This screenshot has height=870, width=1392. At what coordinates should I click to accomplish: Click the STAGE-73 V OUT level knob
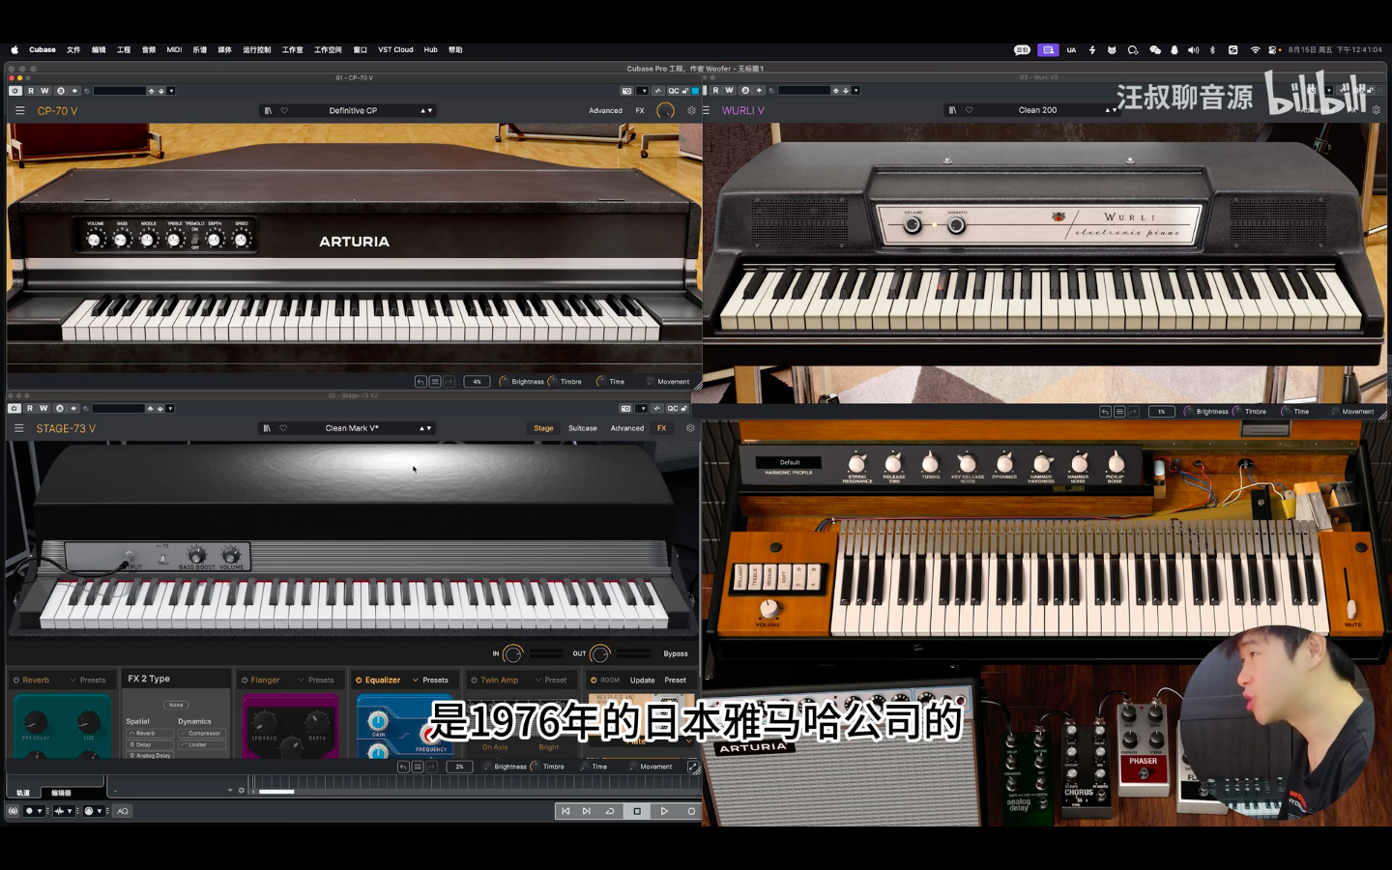600,654
